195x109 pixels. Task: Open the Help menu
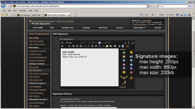point(36,11)
